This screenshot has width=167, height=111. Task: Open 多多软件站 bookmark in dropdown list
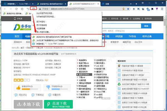(x=54, y=37)
